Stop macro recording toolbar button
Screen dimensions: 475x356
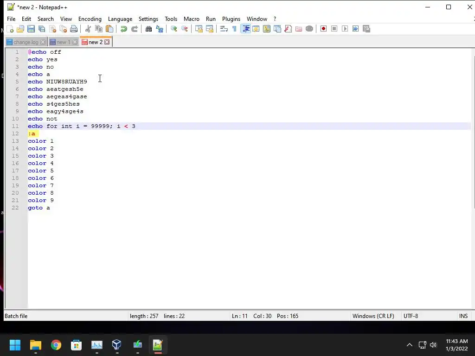coord(334,29)
